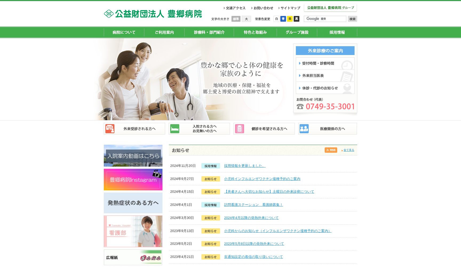Open the 小児科インフルエンザワクチン接種予約のご案内 notice
This screenshot has width=461, height=267.
click(262, 179)
